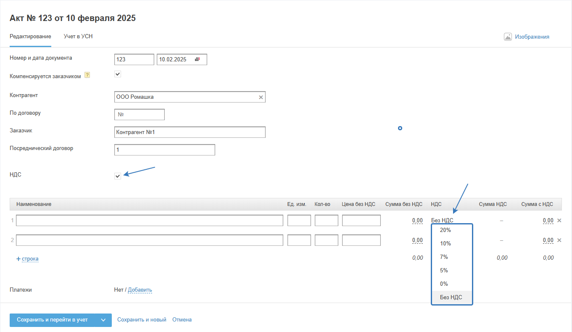Click the Изображения picture icon
The image size is (572, 332).
coord(508,37)
